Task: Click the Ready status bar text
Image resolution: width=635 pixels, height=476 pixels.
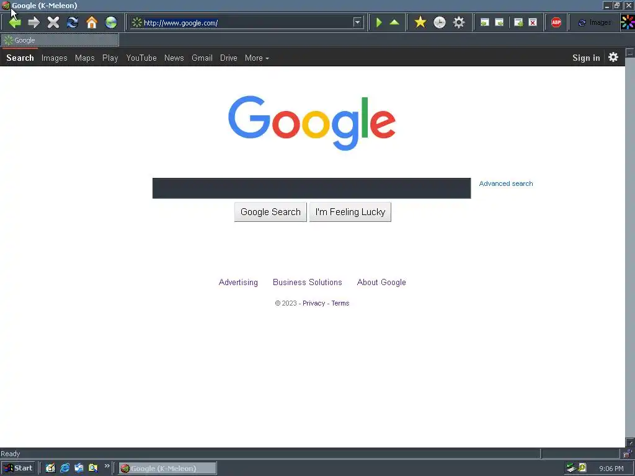Action: point(10,454)
